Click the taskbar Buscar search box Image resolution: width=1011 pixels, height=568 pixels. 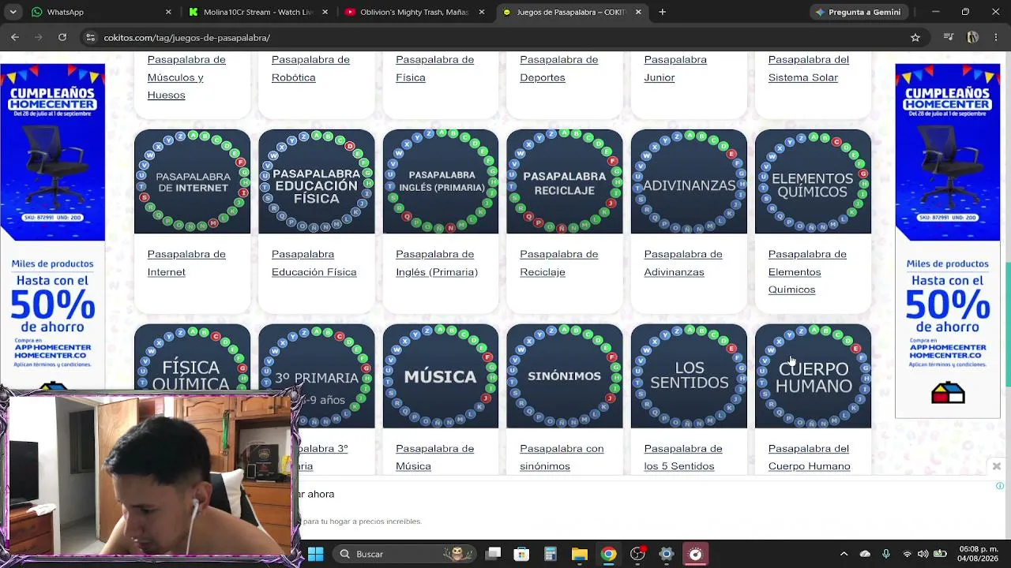(404, 554)
